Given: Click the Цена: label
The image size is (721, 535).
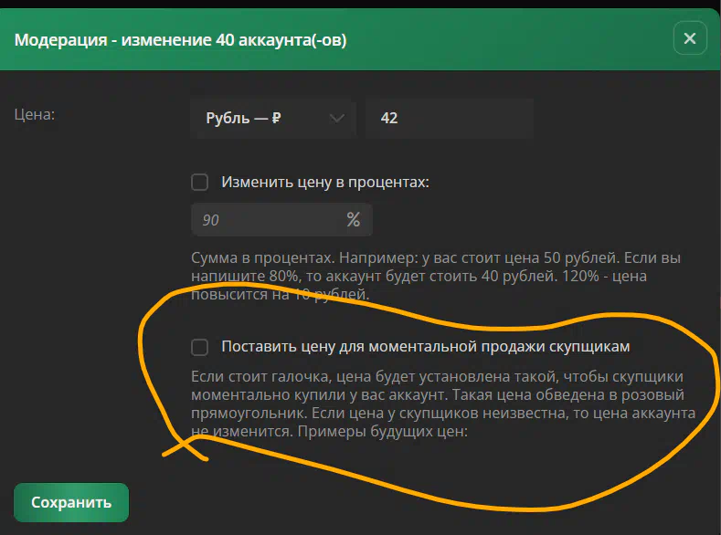Looking at the screenshot, I should click(35, 114).
